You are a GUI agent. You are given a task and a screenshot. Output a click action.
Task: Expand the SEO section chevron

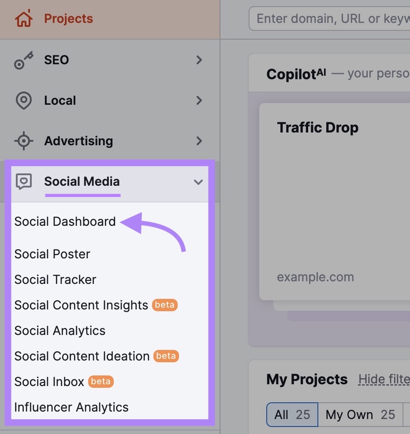coord(199,60)
